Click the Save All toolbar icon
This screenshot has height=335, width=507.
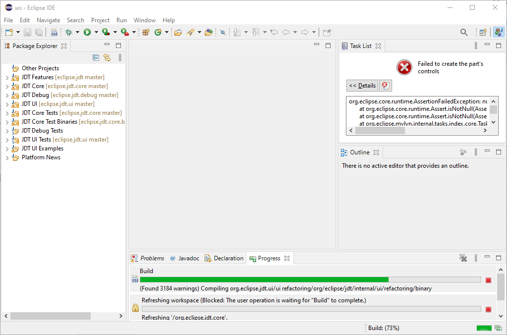[39, 32]
